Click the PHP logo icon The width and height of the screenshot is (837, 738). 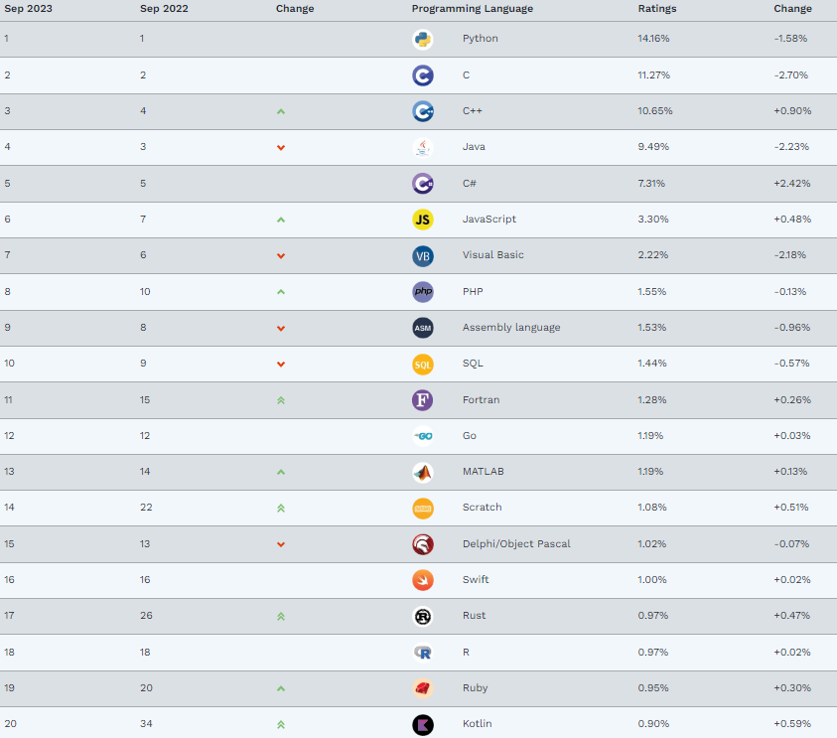(423, 292)
